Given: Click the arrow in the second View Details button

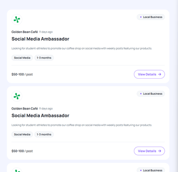Looking at the screenshot, I should 160,151.
